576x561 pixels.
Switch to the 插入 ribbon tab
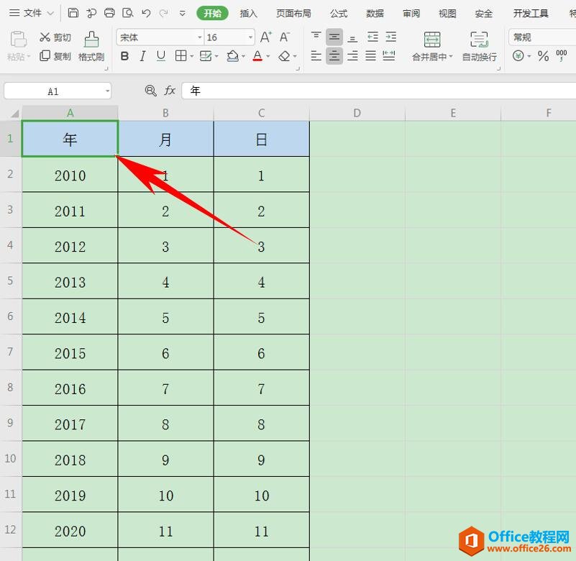point(248,12)
